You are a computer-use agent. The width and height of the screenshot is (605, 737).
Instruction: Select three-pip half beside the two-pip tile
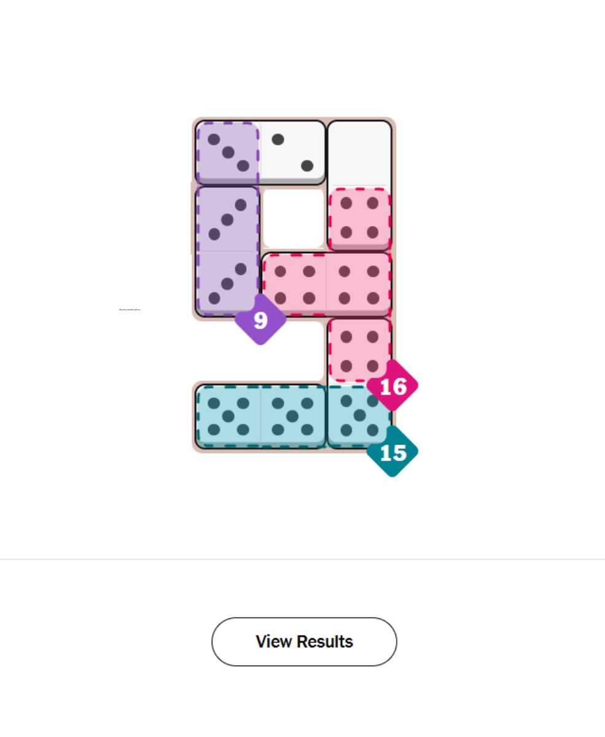(x=228, y=152)
